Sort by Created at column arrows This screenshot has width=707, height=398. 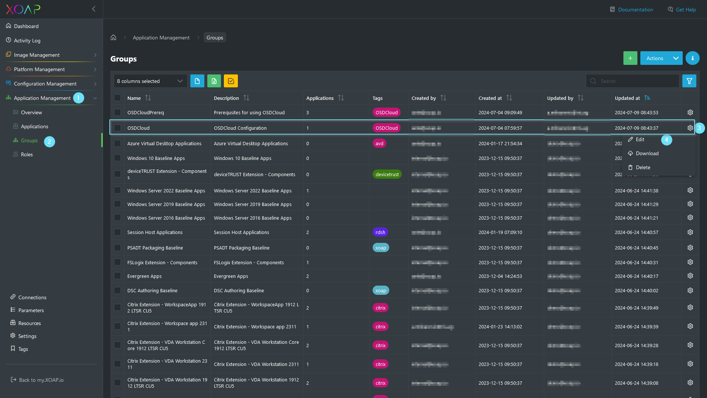(509, 98)
